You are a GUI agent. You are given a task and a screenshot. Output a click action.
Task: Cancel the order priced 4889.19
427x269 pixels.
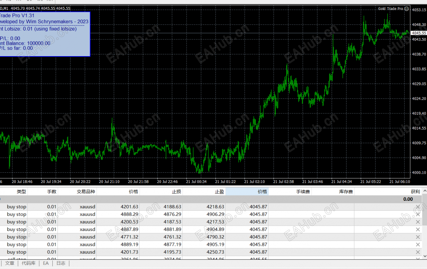(x=418, y=244)
